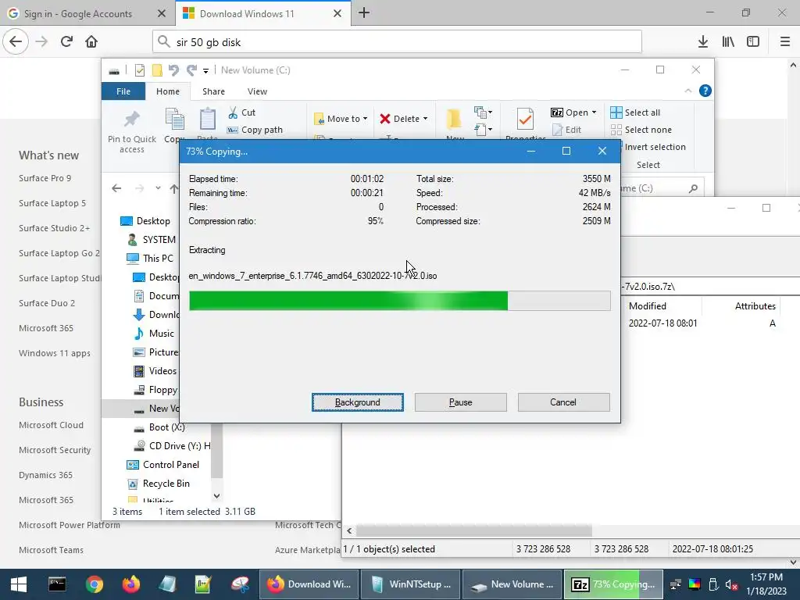The width and height of the screenshot is (800, 600).
Task: Click Invert selection in ribbon
Action: point(655,147)
